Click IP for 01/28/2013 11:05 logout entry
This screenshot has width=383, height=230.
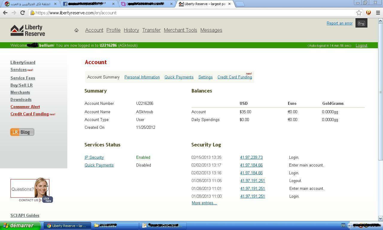(x=253, y=181)
